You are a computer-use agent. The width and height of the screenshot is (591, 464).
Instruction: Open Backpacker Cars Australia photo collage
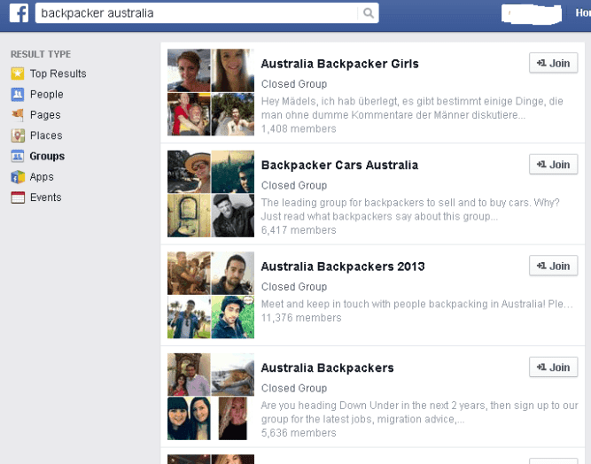point(211,194)
